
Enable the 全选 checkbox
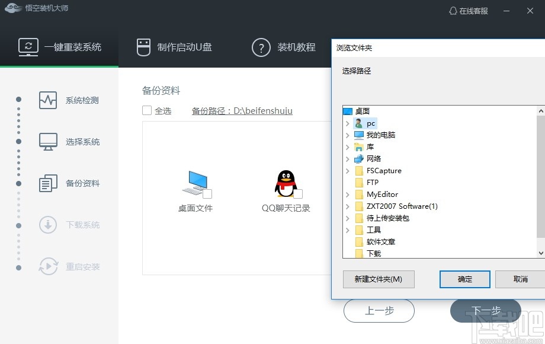[145, 110]
